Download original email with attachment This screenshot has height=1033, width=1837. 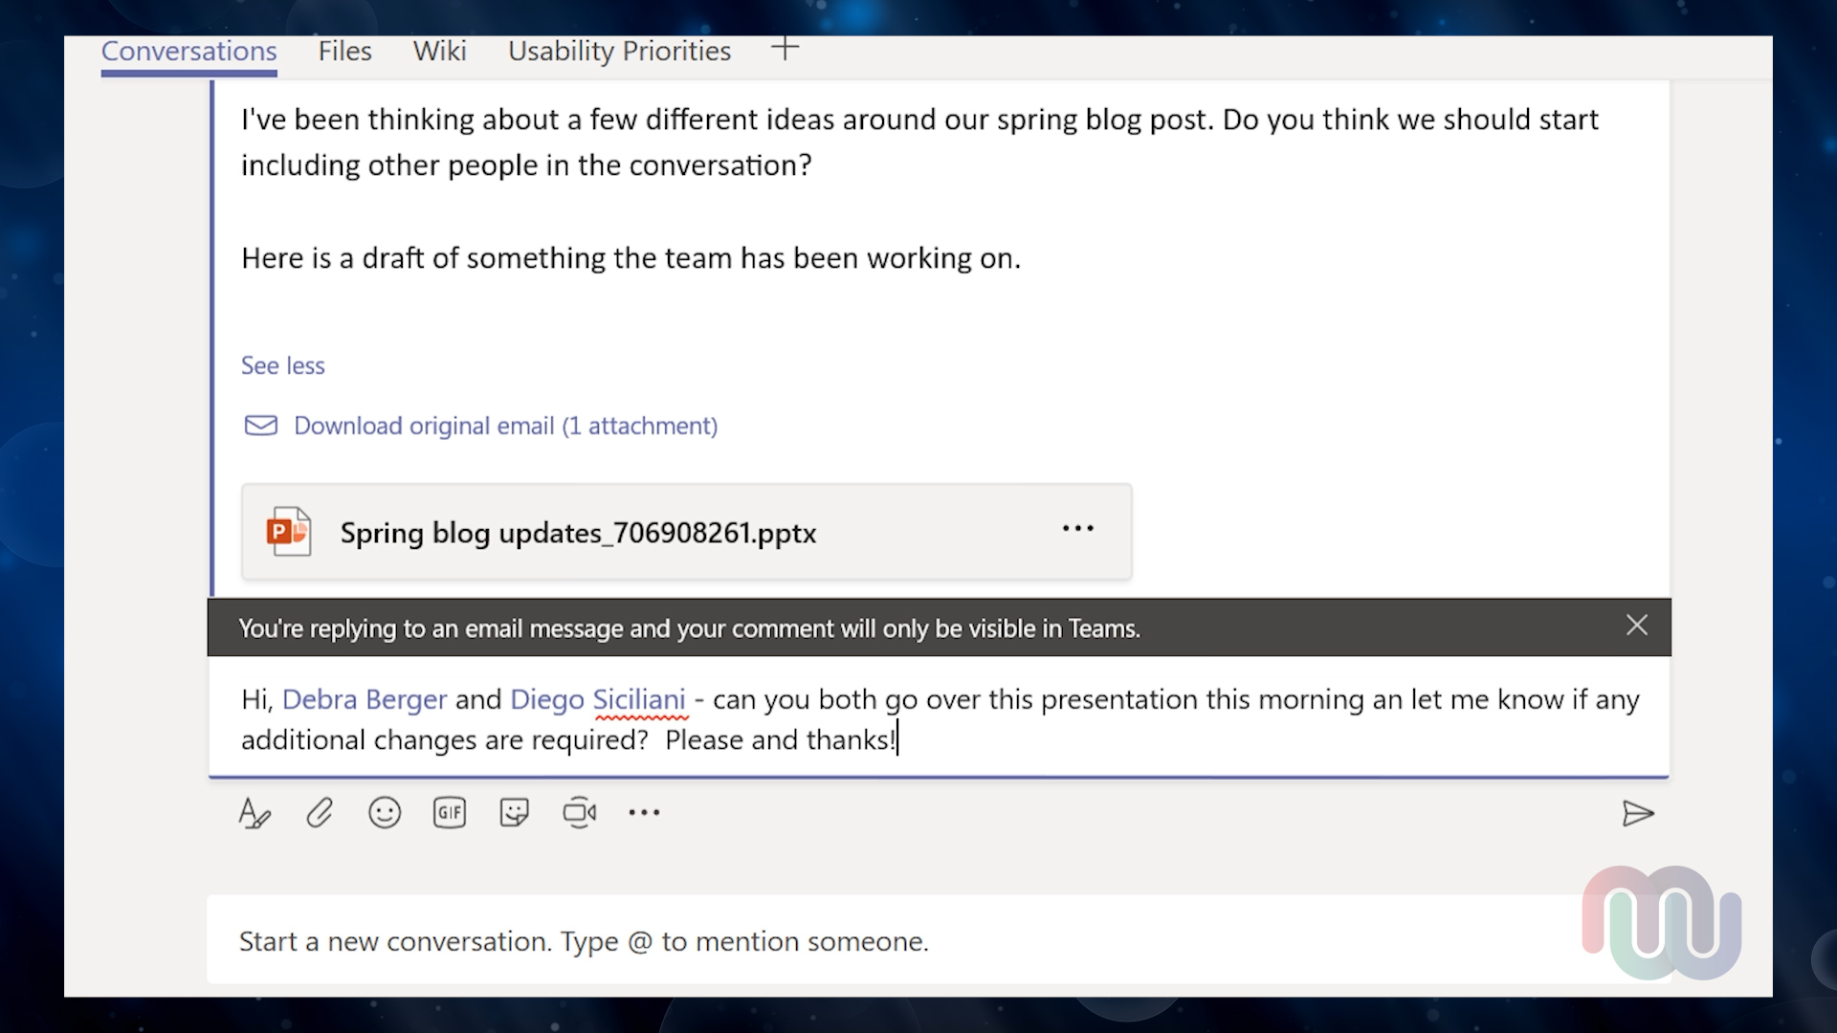[505, 426]
